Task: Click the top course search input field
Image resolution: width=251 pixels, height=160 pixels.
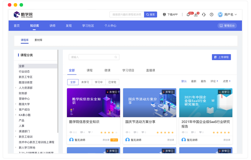Action: (x=127, y=14)
